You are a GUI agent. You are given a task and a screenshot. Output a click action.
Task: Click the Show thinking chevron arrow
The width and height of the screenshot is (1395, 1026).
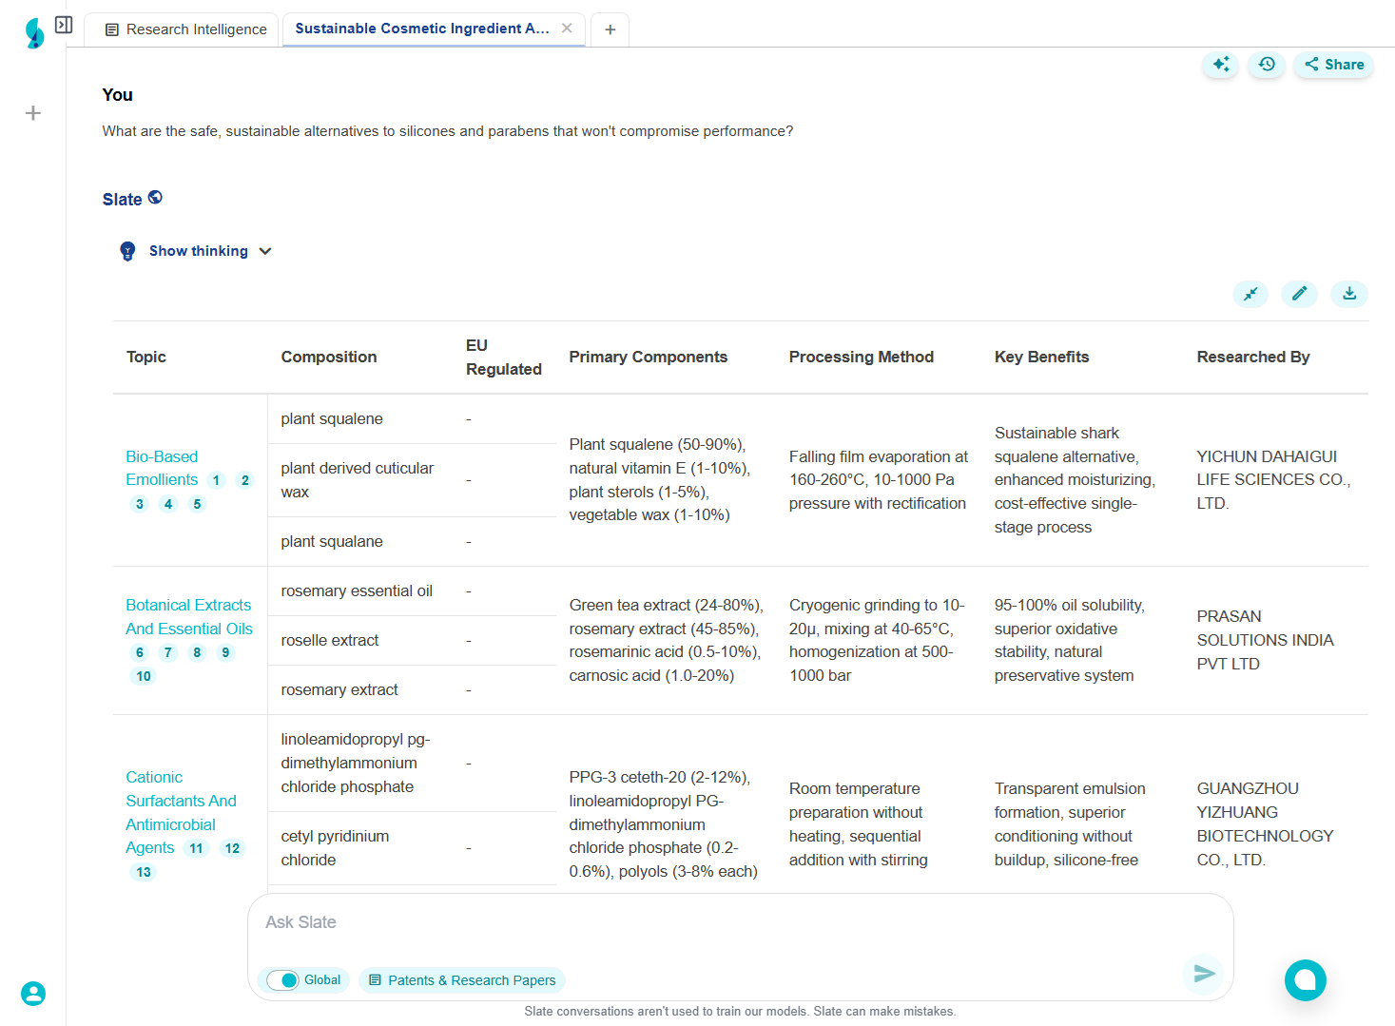pos(265,251)
